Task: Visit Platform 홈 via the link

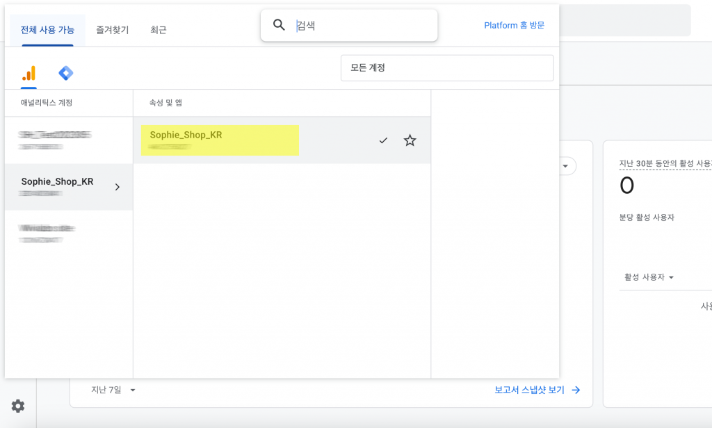Action: tap(513, 24)
